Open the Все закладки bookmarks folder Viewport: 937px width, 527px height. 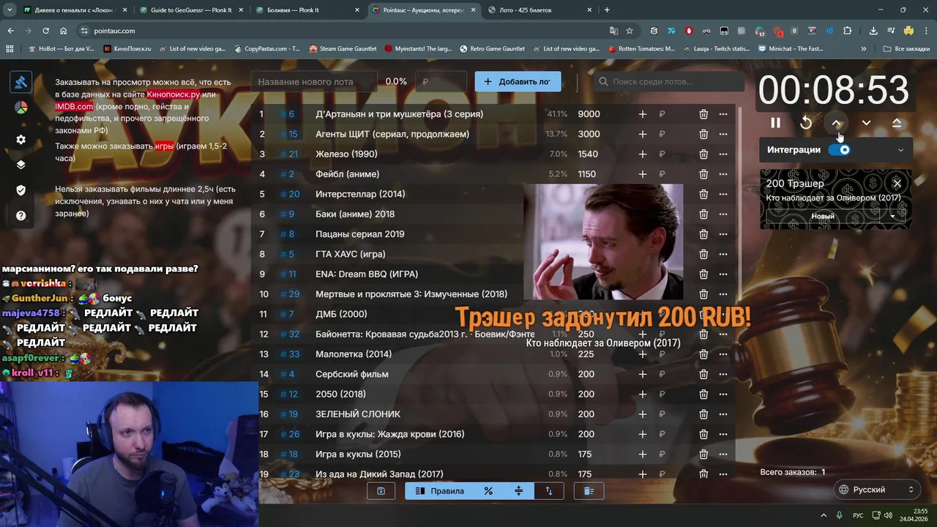906,49
